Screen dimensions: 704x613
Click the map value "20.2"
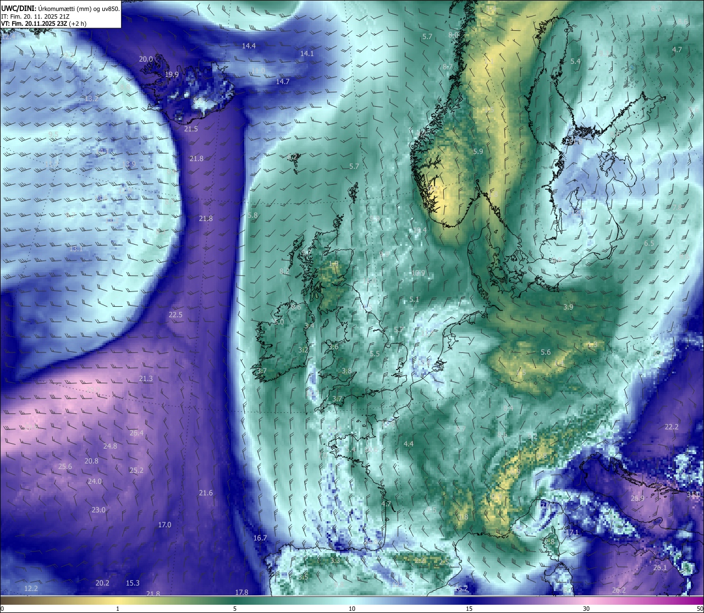pyautogui.click(x=102, y=583)
